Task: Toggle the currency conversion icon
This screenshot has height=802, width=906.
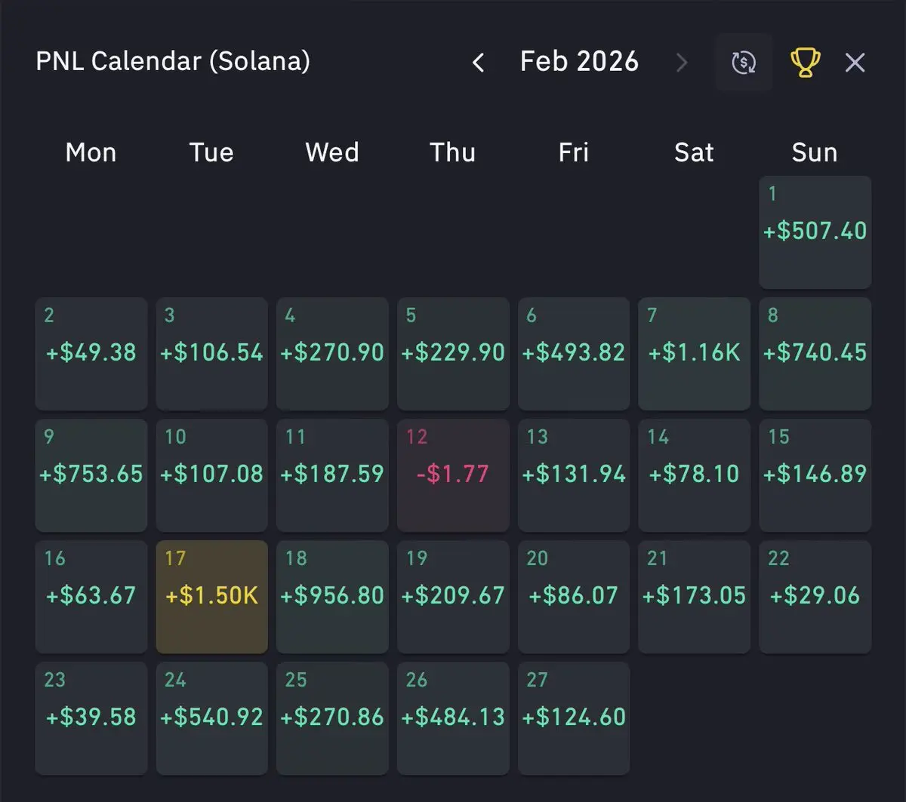Action: [x=744, y=63]
